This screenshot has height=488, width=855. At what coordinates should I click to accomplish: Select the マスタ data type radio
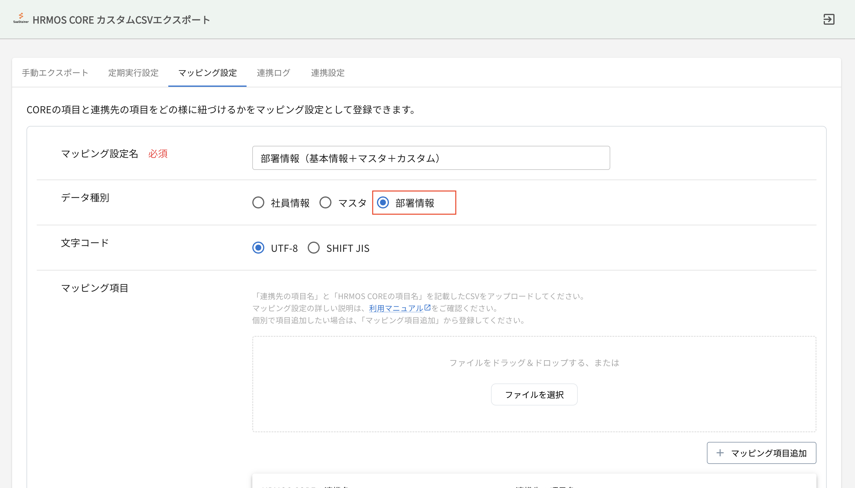click(x=325, y=202)
